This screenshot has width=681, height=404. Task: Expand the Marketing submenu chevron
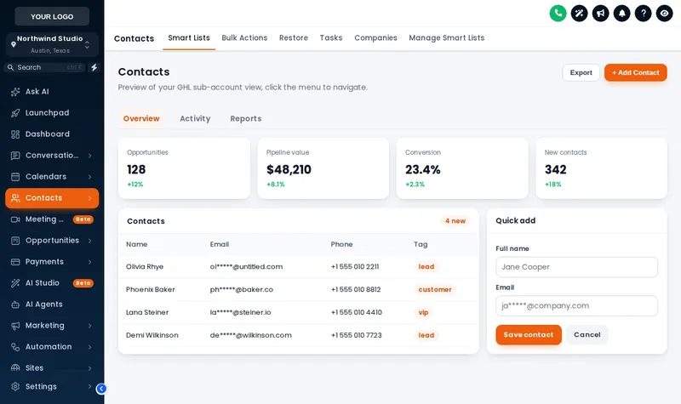tap(90, 326)
